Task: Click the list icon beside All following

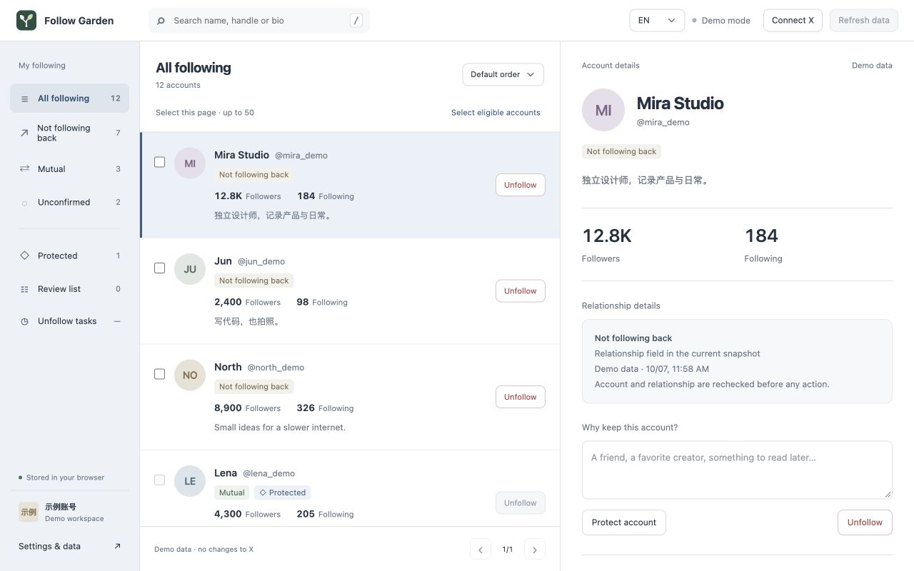Action: (25, 99)
